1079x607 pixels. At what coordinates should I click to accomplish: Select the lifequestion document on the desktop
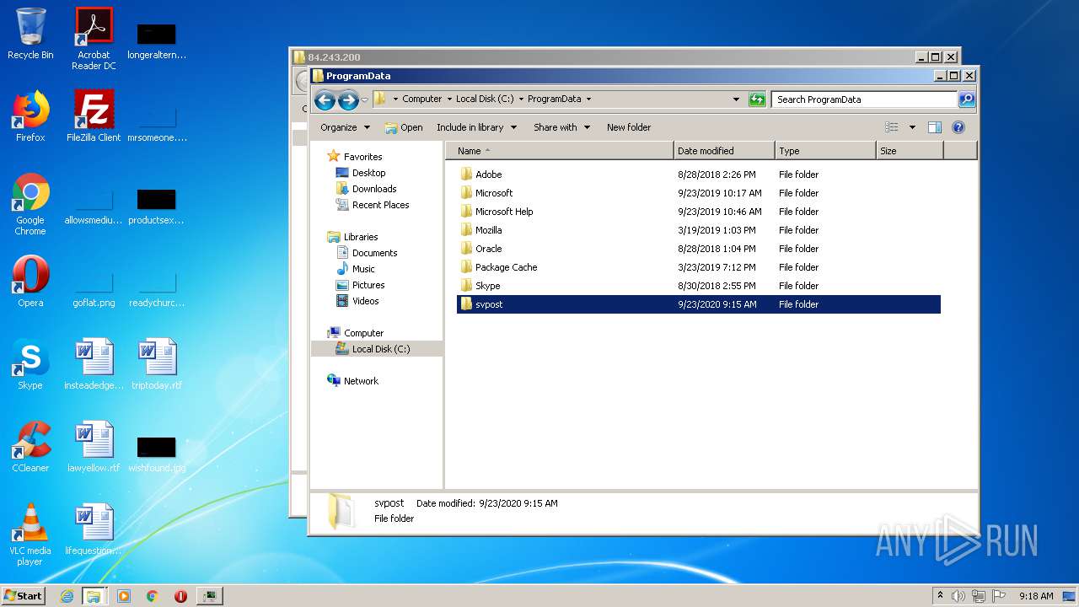[94, 529]
